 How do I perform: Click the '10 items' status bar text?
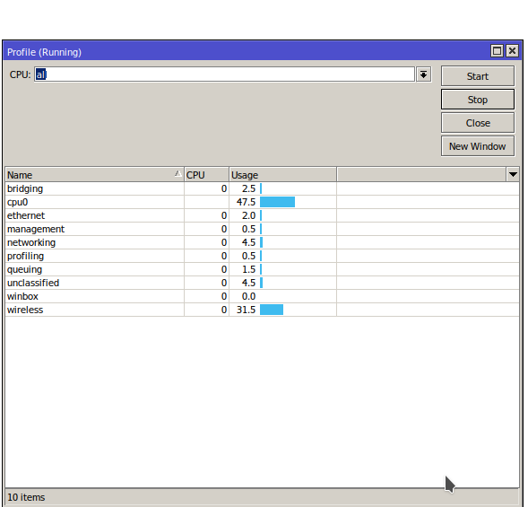(x=26, y=497)
